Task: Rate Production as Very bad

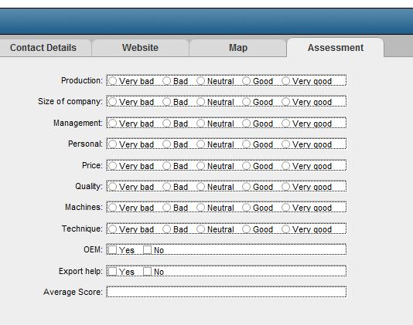Action: [x=113, y=81]
